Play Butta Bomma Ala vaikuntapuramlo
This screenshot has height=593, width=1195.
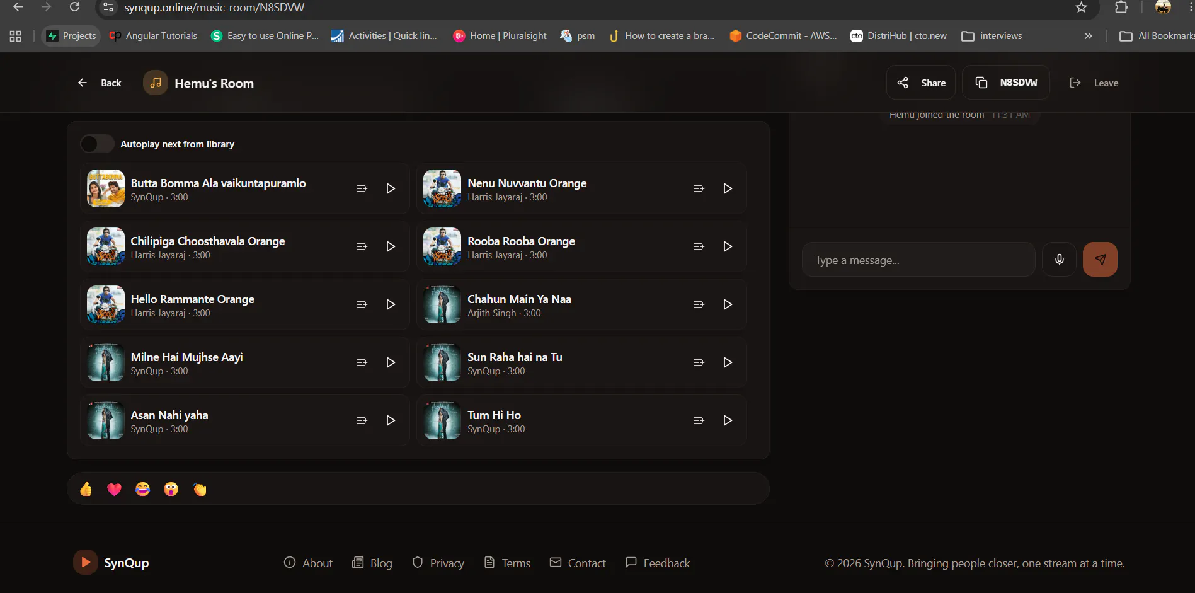(391, 188)
